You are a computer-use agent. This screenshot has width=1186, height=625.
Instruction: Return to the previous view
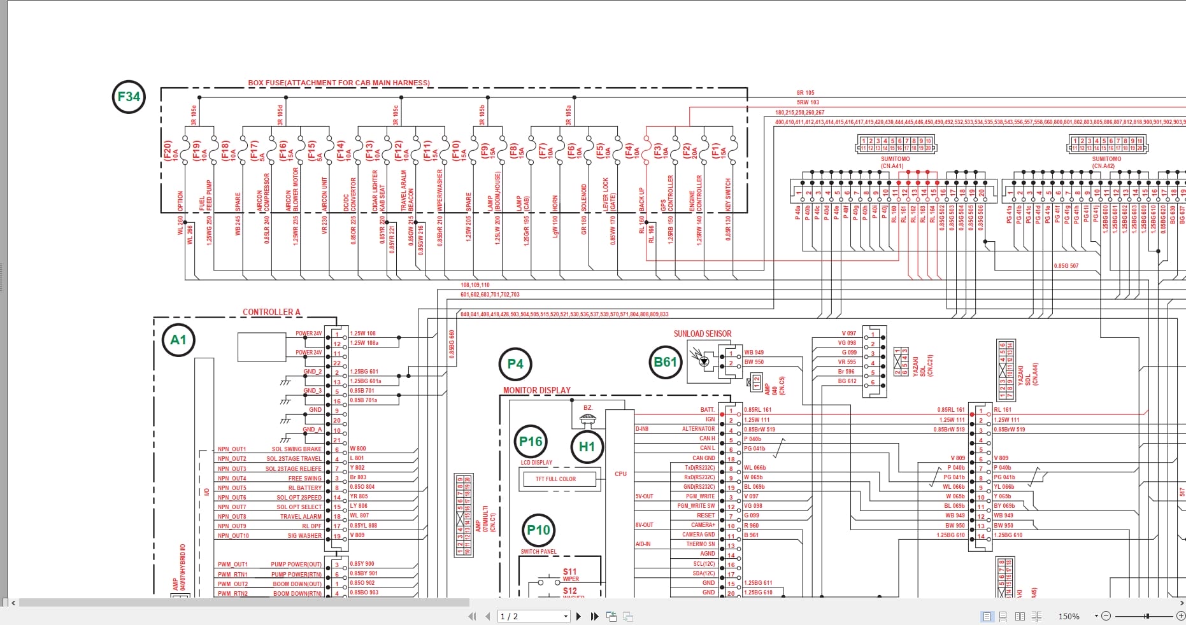(x=611, y=616)
